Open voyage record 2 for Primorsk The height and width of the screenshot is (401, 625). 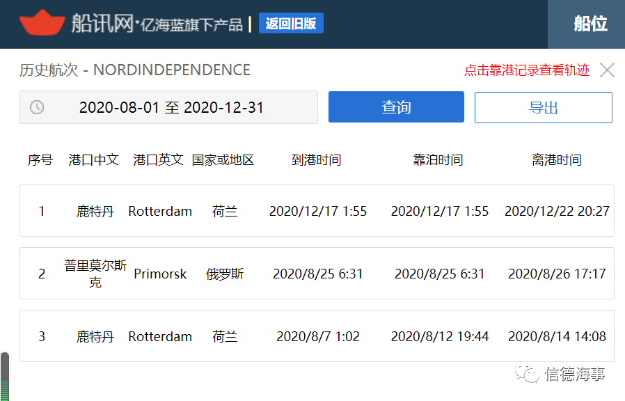pos(312,274)
